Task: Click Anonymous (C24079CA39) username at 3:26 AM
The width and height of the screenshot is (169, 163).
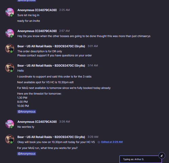Action: click(37, 122)
